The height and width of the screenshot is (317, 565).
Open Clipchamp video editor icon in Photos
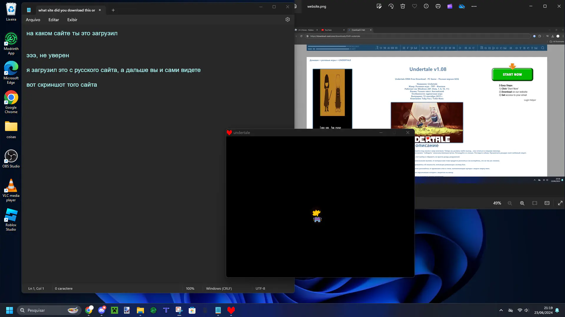(450, 6)
